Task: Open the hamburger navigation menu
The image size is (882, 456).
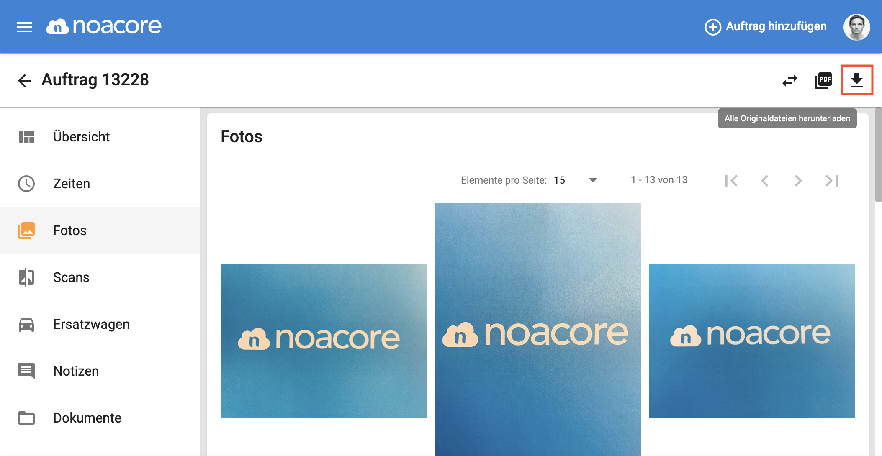Action: (25, 27)
